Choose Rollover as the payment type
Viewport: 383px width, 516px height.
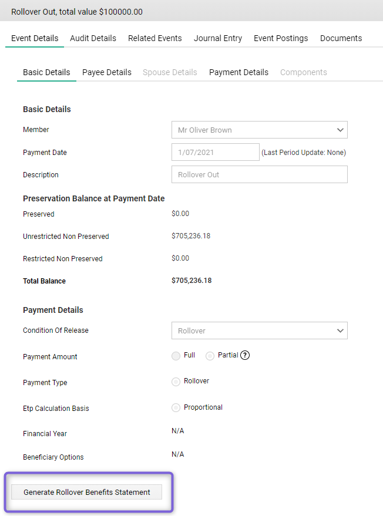point(176,382)
